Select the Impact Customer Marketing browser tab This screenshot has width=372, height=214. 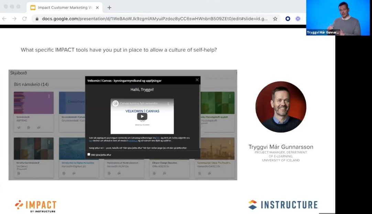tap(65, 8)
